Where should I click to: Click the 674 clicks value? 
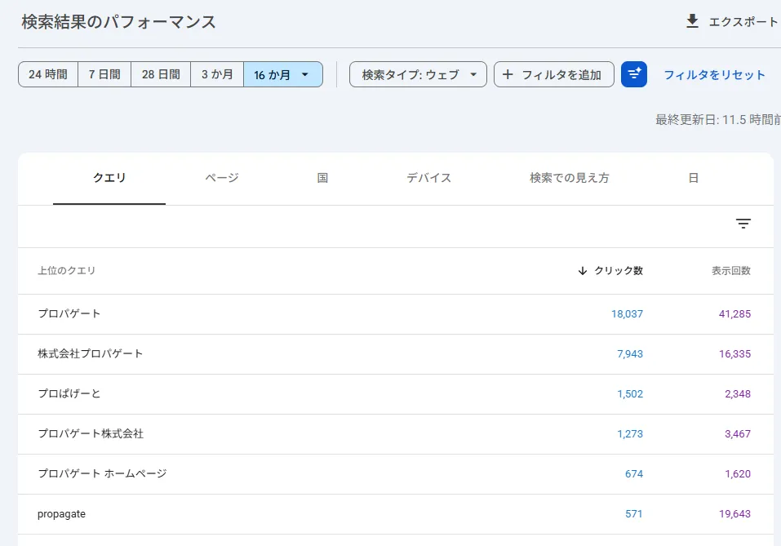tap(634, 473)
